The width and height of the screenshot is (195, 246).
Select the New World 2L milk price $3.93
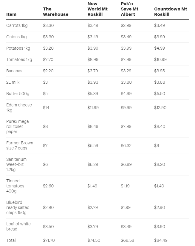click(93, 82)
